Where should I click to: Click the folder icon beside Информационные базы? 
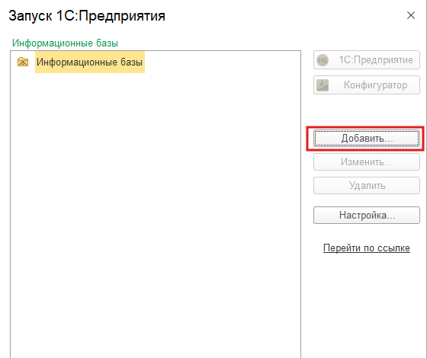23,62
